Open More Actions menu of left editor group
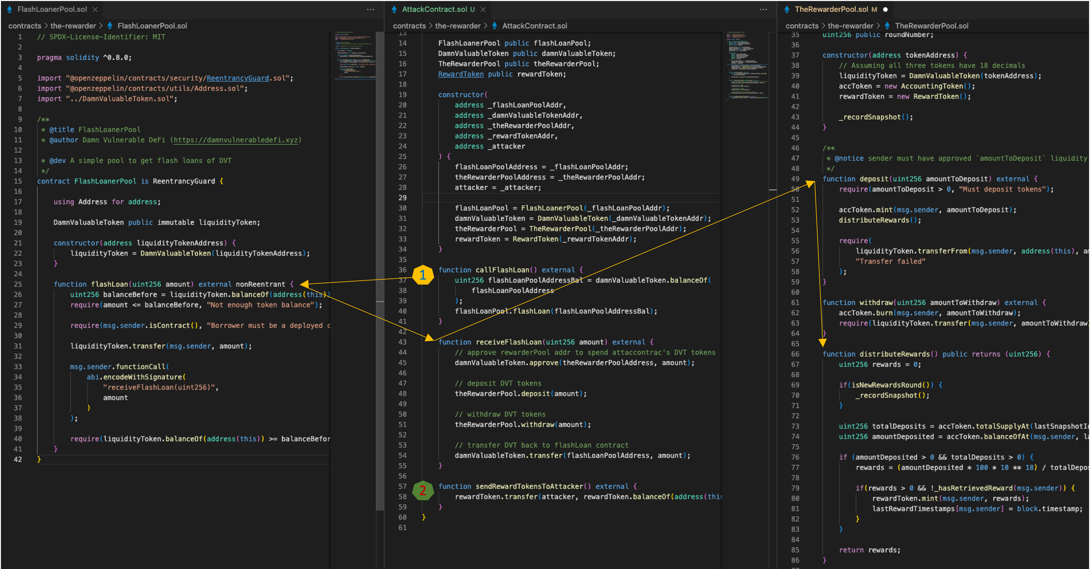Screen dimensions: 1090x569 (x=371, y=9)
